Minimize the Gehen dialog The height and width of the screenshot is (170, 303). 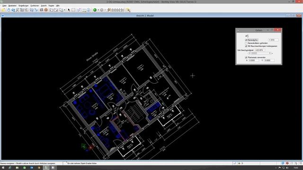(x=267, y=30)
